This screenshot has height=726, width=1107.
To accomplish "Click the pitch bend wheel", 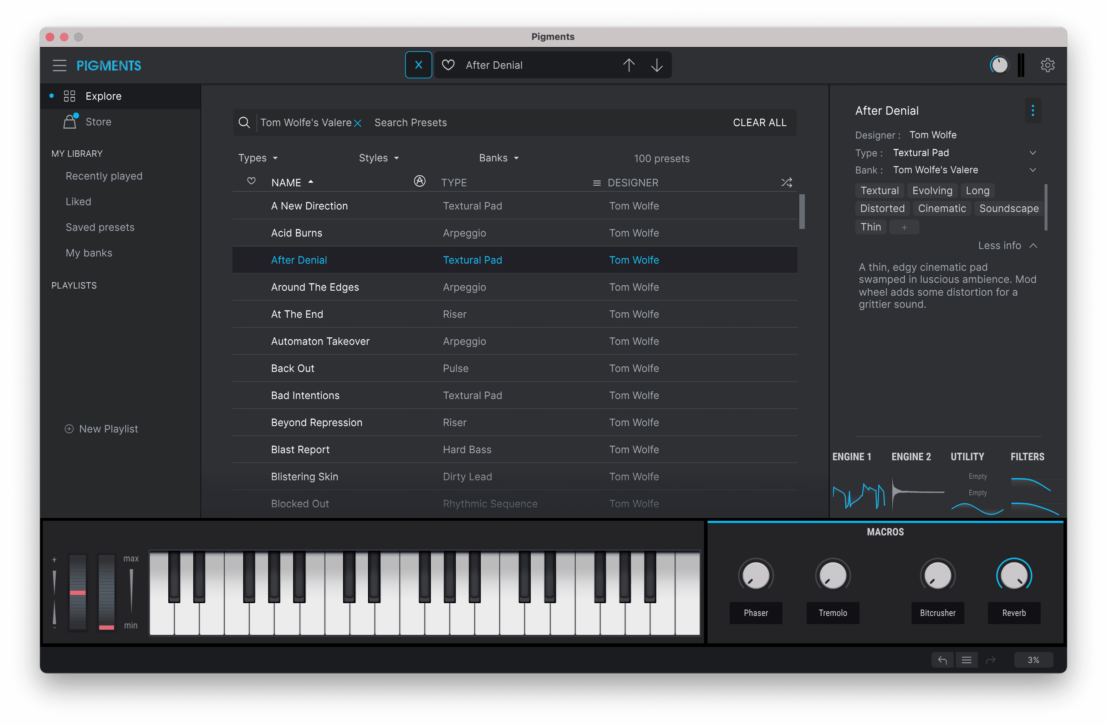I will point(78,592).
